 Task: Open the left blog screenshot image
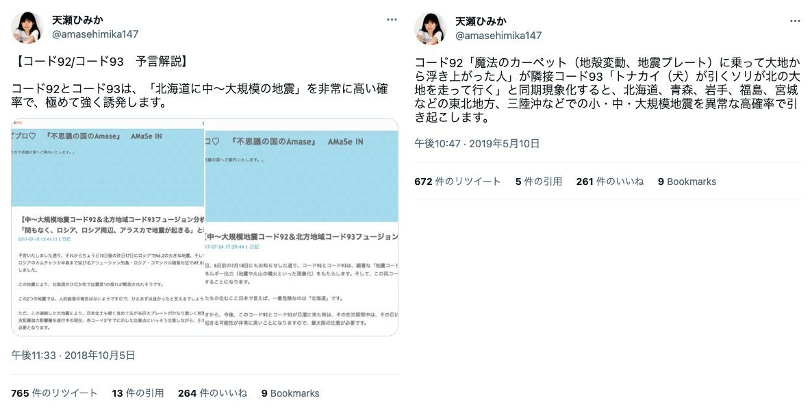point(107,227)
